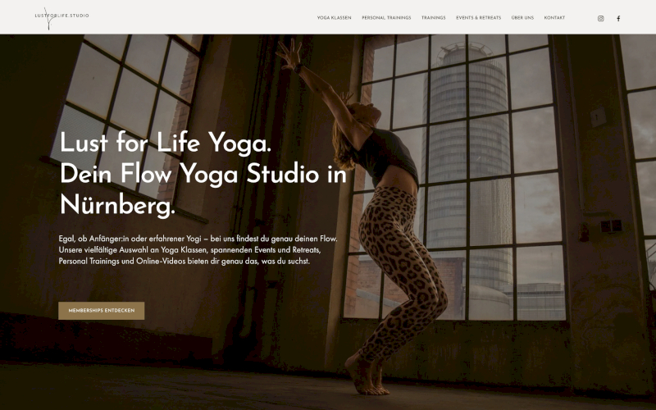Open the Yoga Klassen menu item
Screen dimensions: 656x410
[334, 18]
